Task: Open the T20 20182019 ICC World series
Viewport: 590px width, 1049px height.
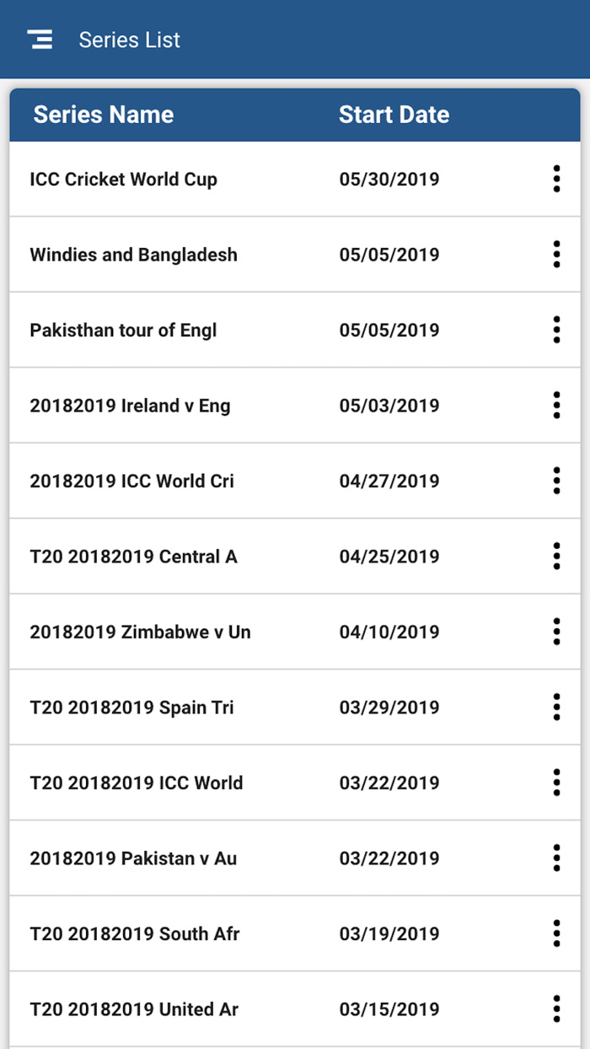Action: tap(137, 783)
